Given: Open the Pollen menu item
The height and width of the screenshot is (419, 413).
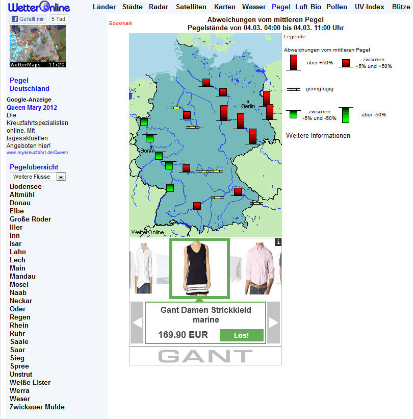Looking at the screenshot, I should click(337, 7).
